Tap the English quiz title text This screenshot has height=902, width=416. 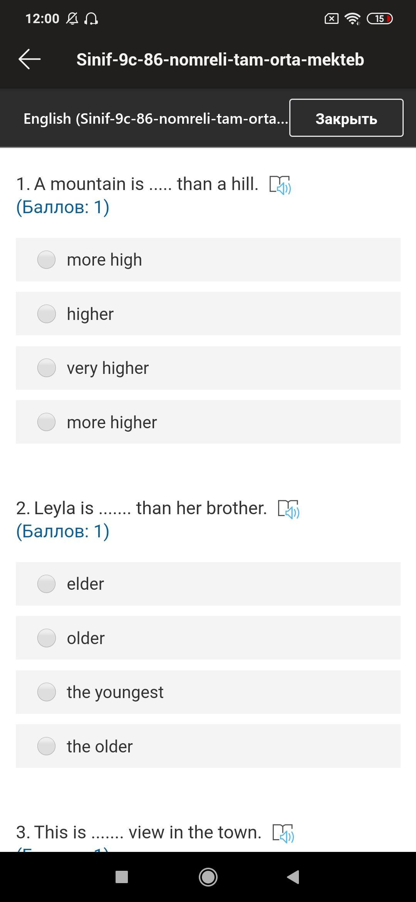(x=155, y=119)
